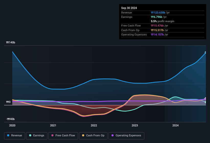Click the Cash From Op label in tooltip
This screenshot has width=210, height=143.
(x=130, y=30)
